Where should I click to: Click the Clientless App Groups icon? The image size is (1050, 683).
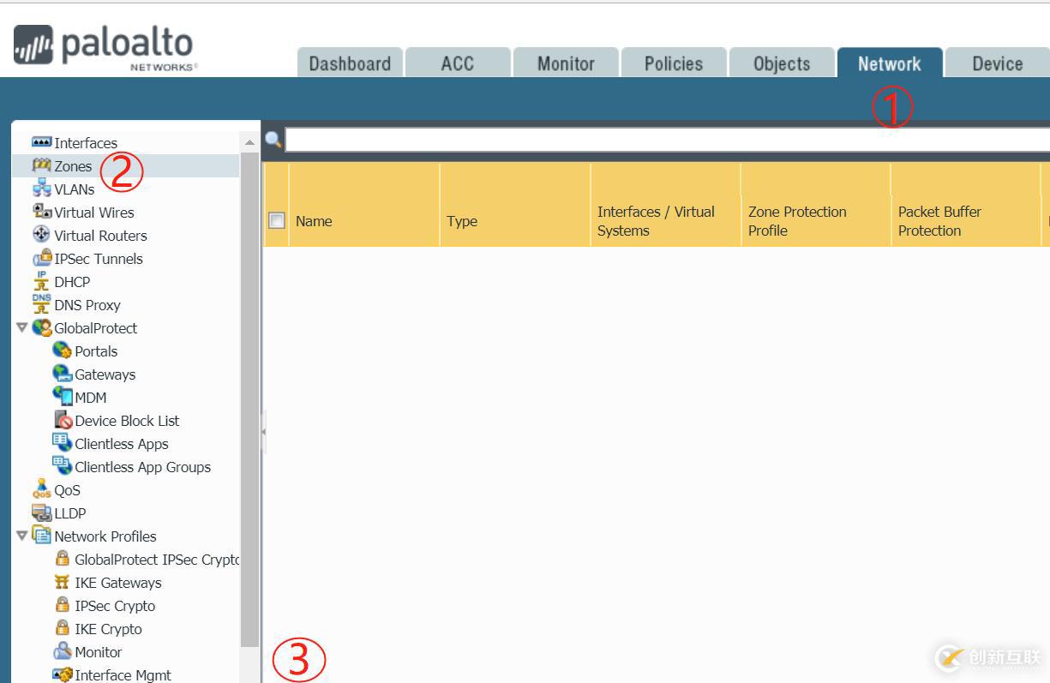coord(62,466)
